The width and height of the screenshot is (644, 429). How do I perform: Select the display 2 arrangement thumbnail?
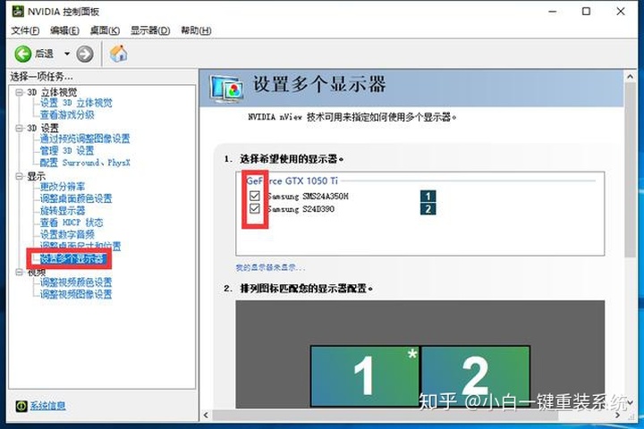(x=476, y=375)
